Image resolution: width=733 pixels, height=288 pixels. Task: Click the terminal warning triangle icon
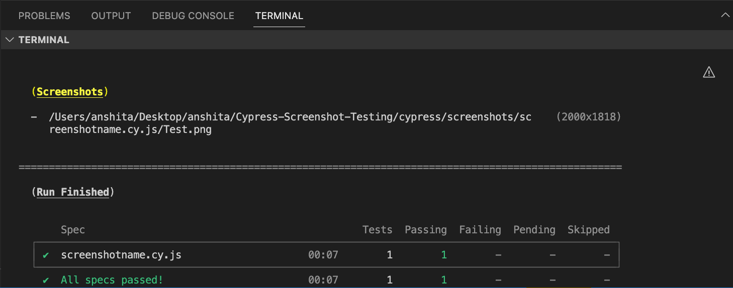pyautogui.click(x=708, y=72)
